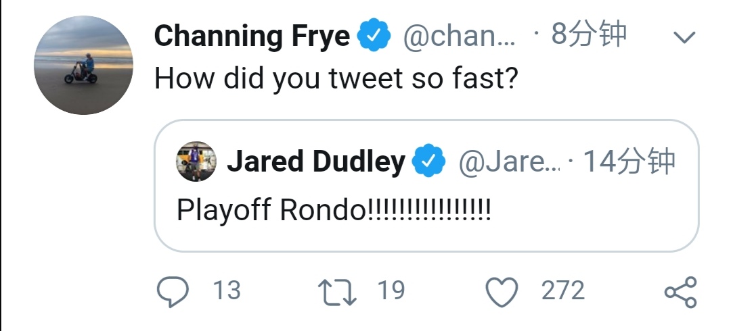The width and height of the screenshot is (731, 331).
Task: Click the 'How did you tweet so fast?' text
Action: click(x=336, y=78)
